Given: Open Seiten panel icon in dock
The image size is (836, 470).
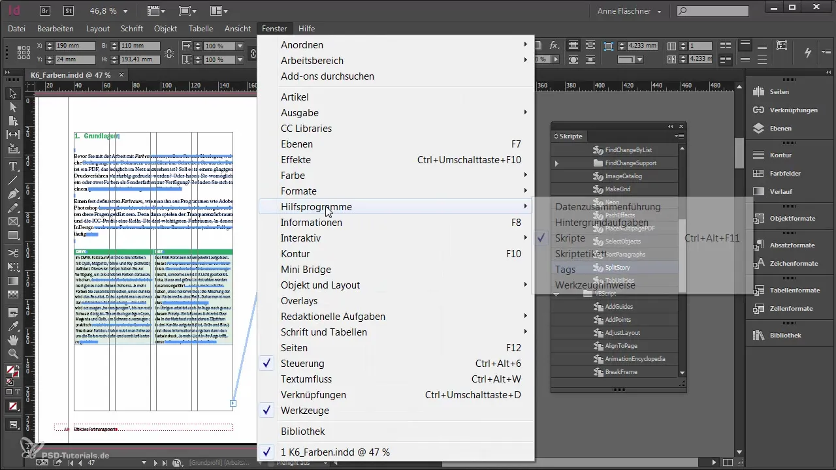Looking at the screenshot, I should 758,92.
